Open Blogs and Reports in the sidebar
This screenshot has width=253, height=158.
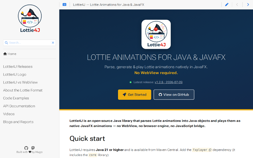[18, 122]
